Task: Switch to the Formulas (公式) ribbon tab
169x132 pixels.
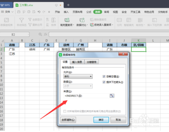Action: 89,12
